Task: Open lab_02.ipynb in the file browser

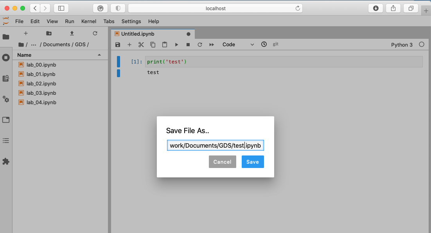Action: pyautogui.click(x=41, y=83)
